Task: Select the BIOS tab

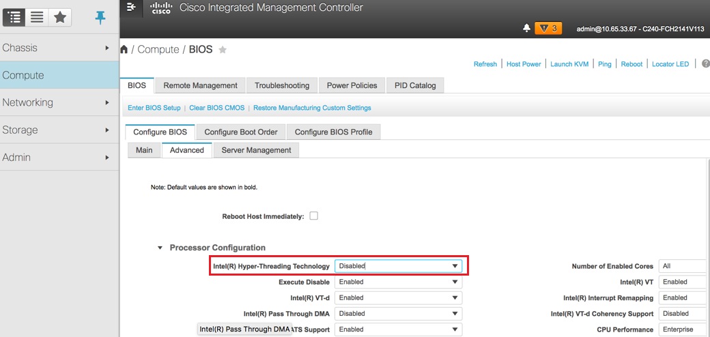Action: click(137, 85)
